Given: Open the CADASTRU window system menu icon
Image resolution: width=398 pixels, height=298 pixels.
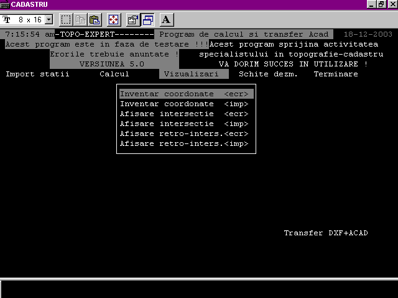Looking at the screenshot, I should pyautogui.click(x=6, y=4).
